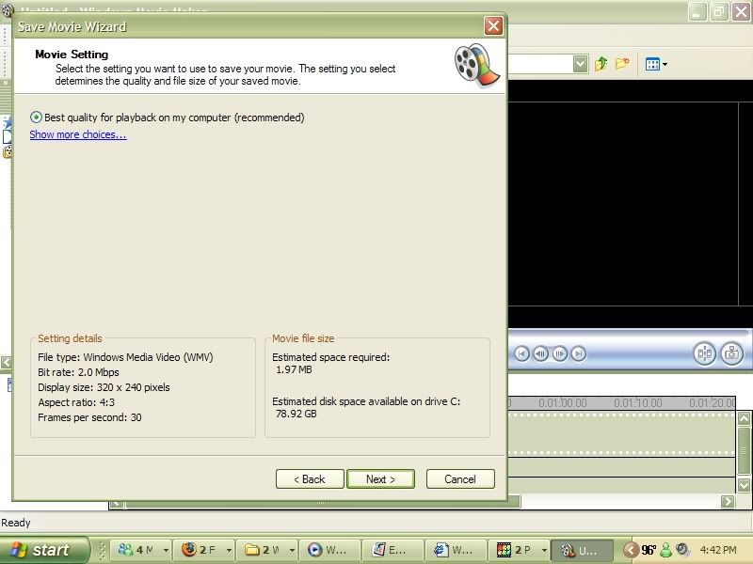Click the timeline scroll down arrow
Viewport: 753px width, 564px height.
click(744, 485)
